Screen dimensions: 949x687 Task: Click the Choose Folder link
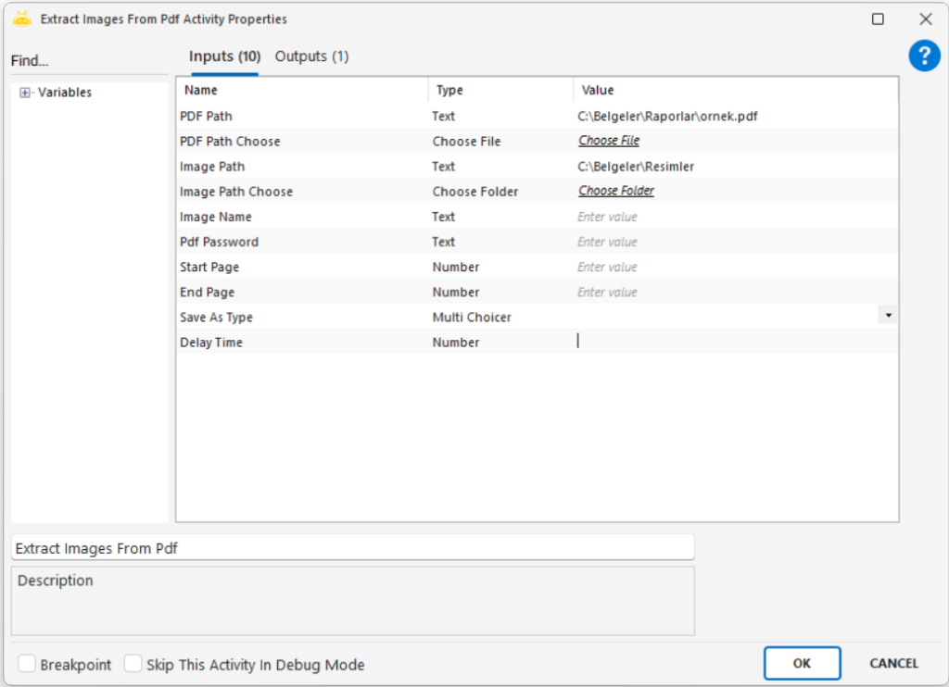tap(616, 191)
